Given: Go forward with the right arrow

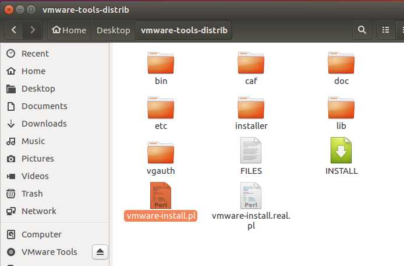Looking at the screenshot, I should tap(33, 30).
